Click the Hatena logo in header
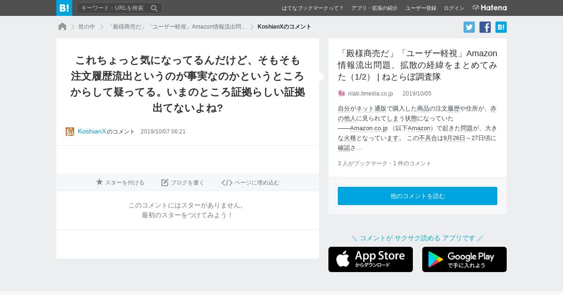Screen dimensions: 563x295 tap(489, 7)
